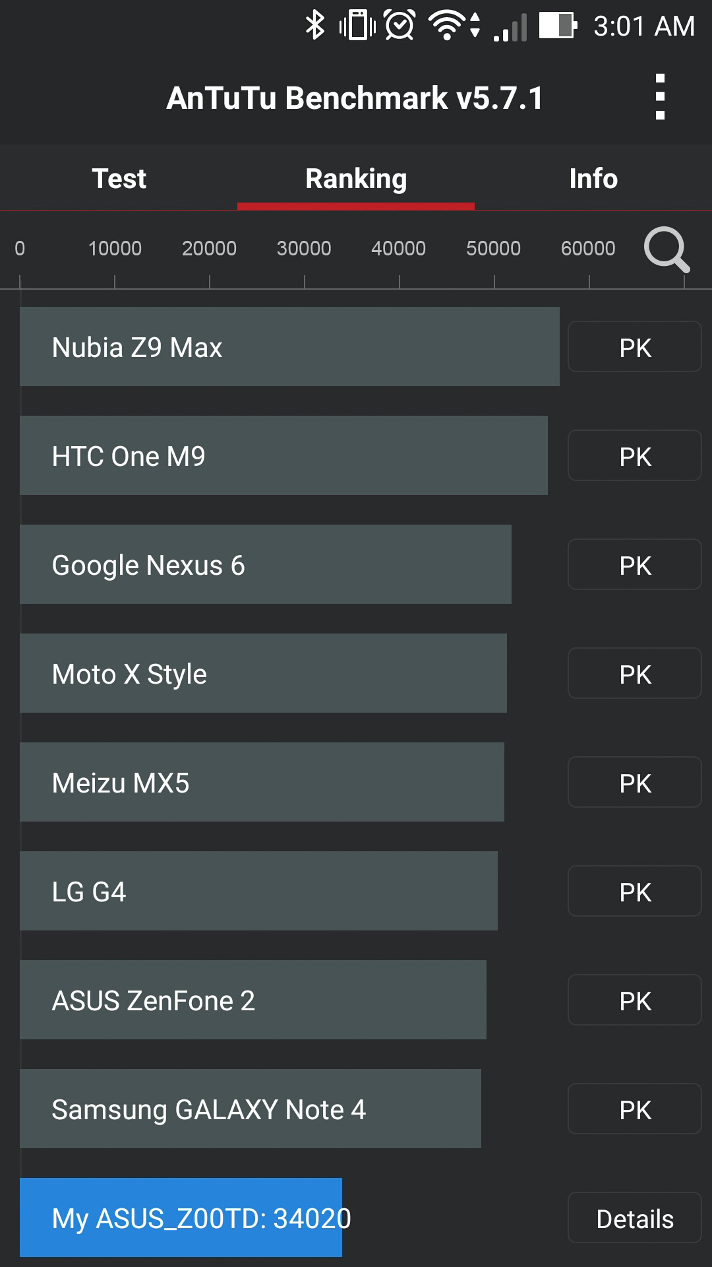The image size is (712, 1267).
Task: Select the Samsung GALAXY Note 4 bar
Action: pyautogui.click(x=251, y=1109)
